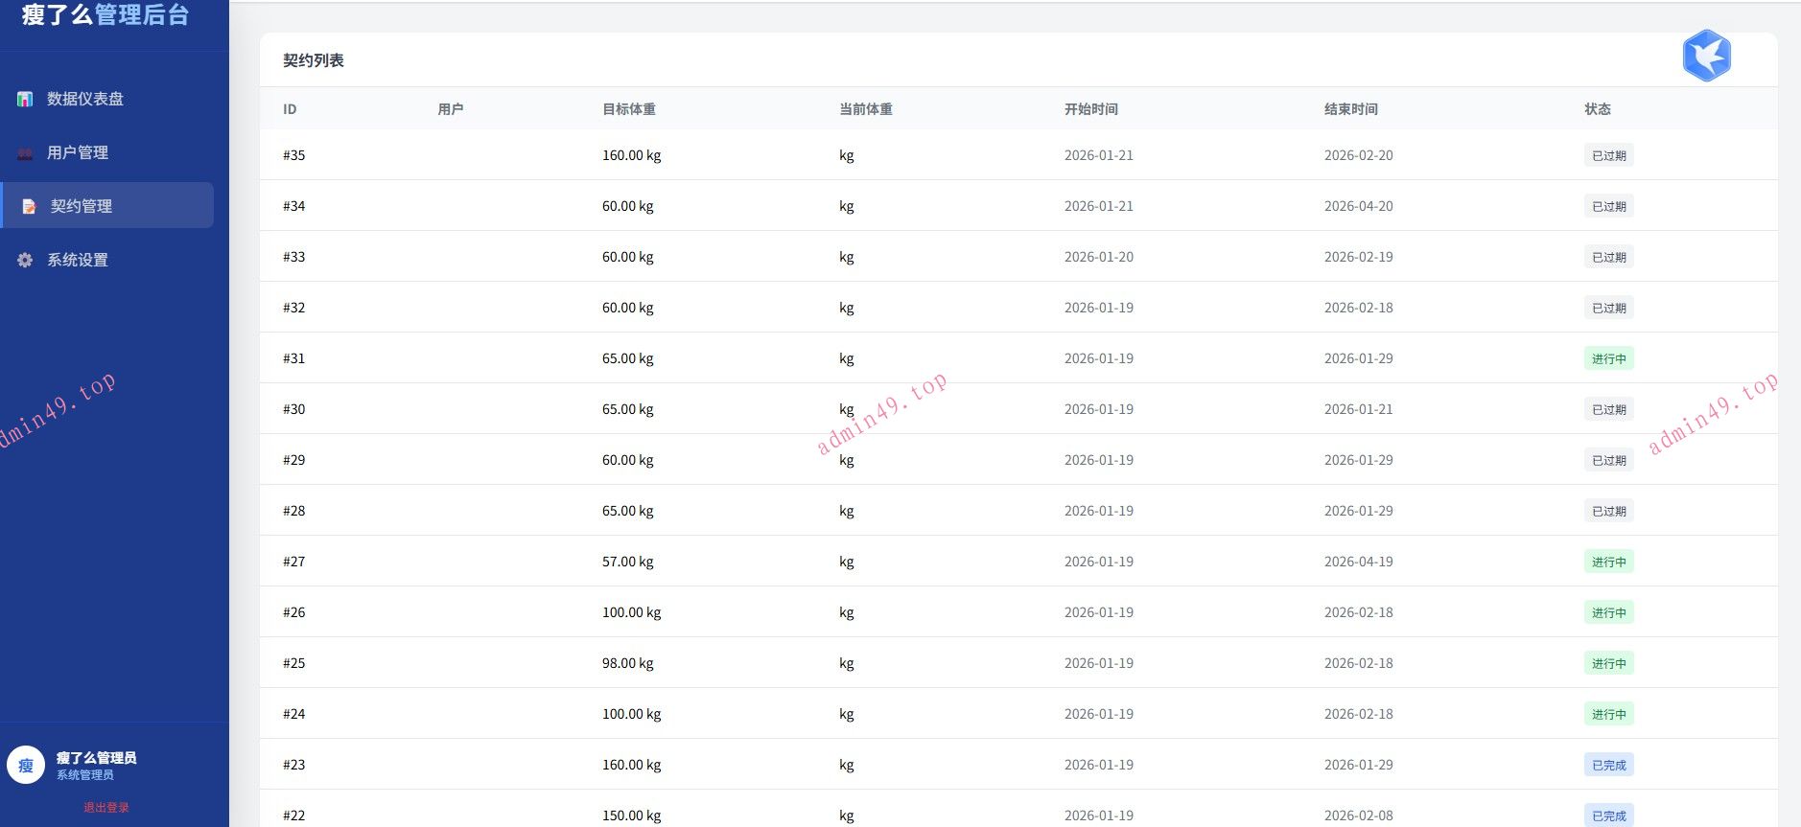Viewport: 1801px width, 827px height.
Task: Click the 已过期 badge for contract #35
Action: [1608, 155]
